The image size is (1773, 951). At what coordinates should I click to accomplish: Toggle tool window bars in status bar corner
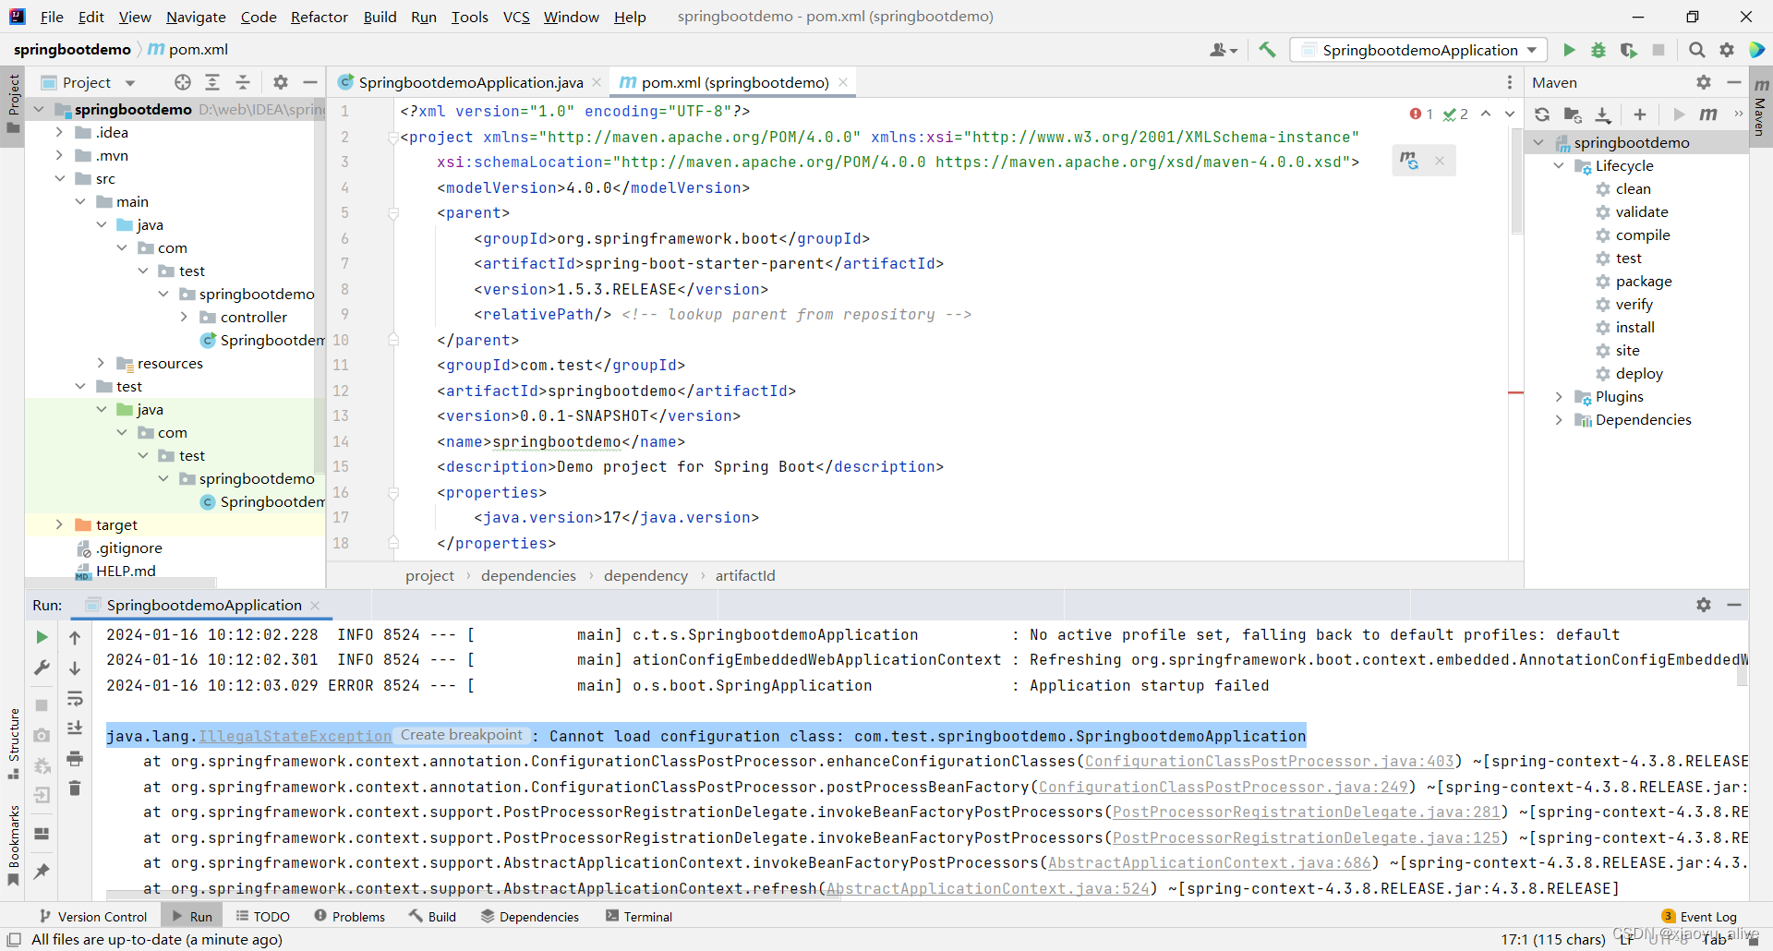pyautogui.click(x=14, y=940)
